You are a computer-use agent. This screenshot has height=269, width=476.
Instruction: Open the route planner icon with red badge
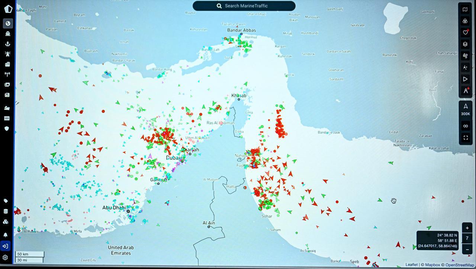tap(465, 90)
